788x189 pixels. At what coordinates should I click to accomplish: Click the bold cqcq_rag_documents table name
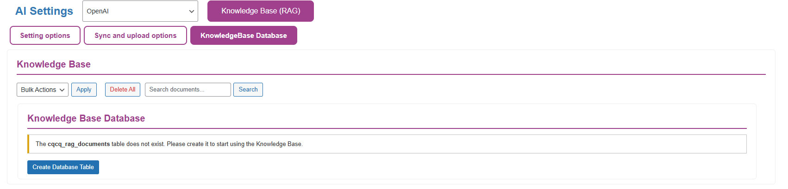click(79, 144)
